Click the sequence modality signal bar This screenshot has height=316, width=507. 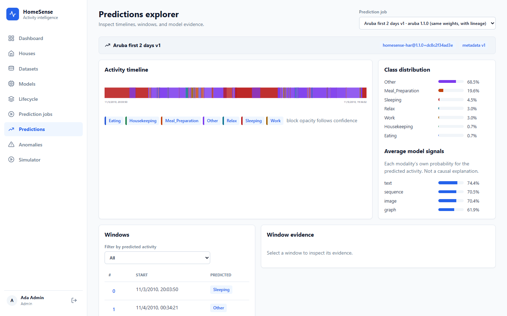(x=451, y=192)
